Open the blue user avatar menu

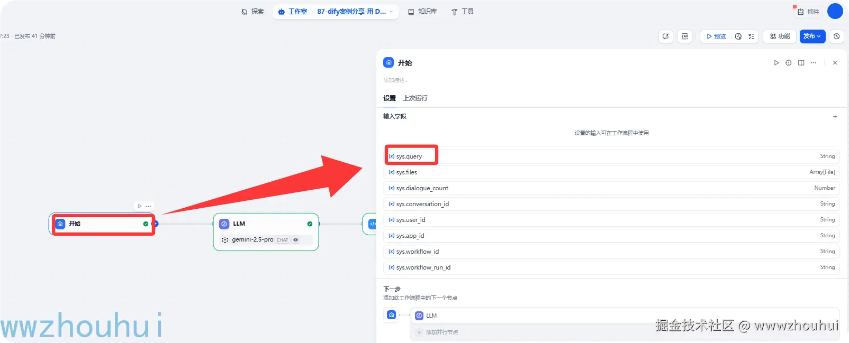tap(835, 11)
